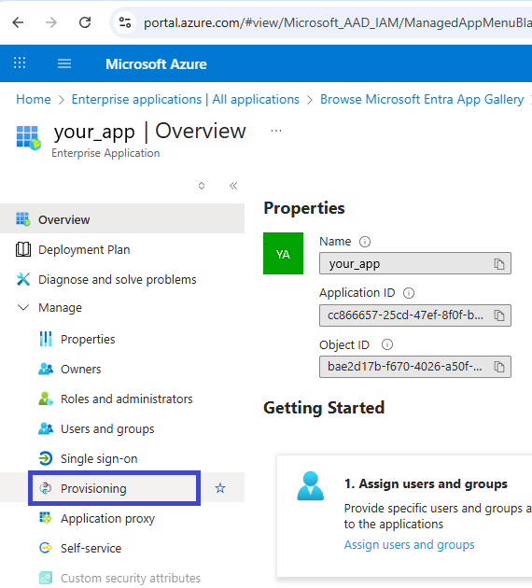Click the Object ID field
This screenshot has width=532, height=588.
click(x=415, y=367)
